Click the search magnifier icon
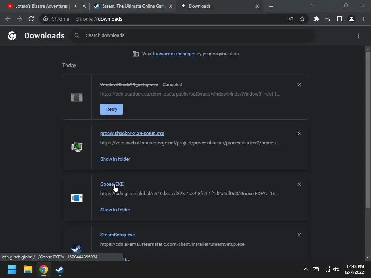 point(77,35)
